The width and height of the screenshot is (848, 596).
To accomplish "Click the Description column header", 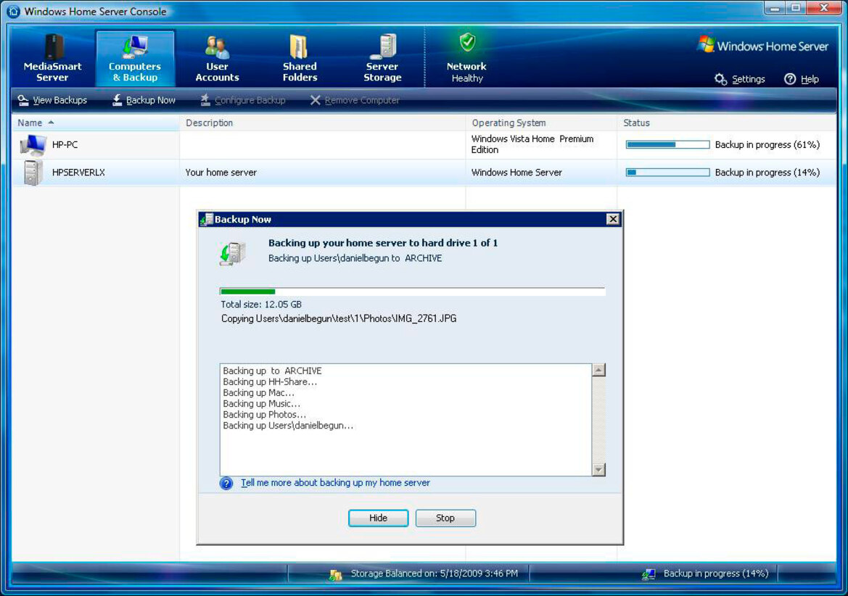I will pos(322,123).
